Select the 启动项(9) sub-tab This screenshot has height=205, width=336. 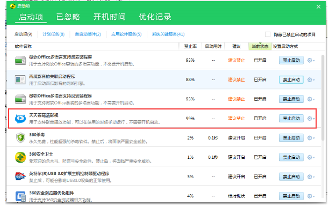click(23, 34)
